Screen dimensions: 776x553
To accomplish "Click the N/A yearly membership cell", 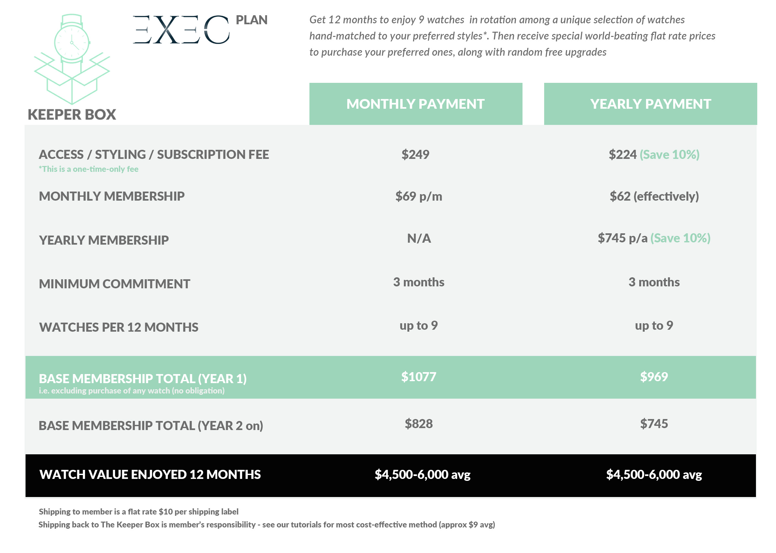I will click(x=419, y=238).
